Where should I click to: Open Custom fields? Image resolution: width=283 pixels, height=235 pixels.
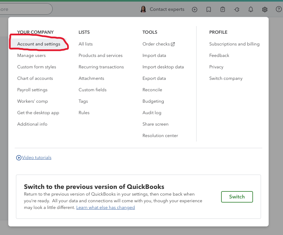tap(93, 90)
